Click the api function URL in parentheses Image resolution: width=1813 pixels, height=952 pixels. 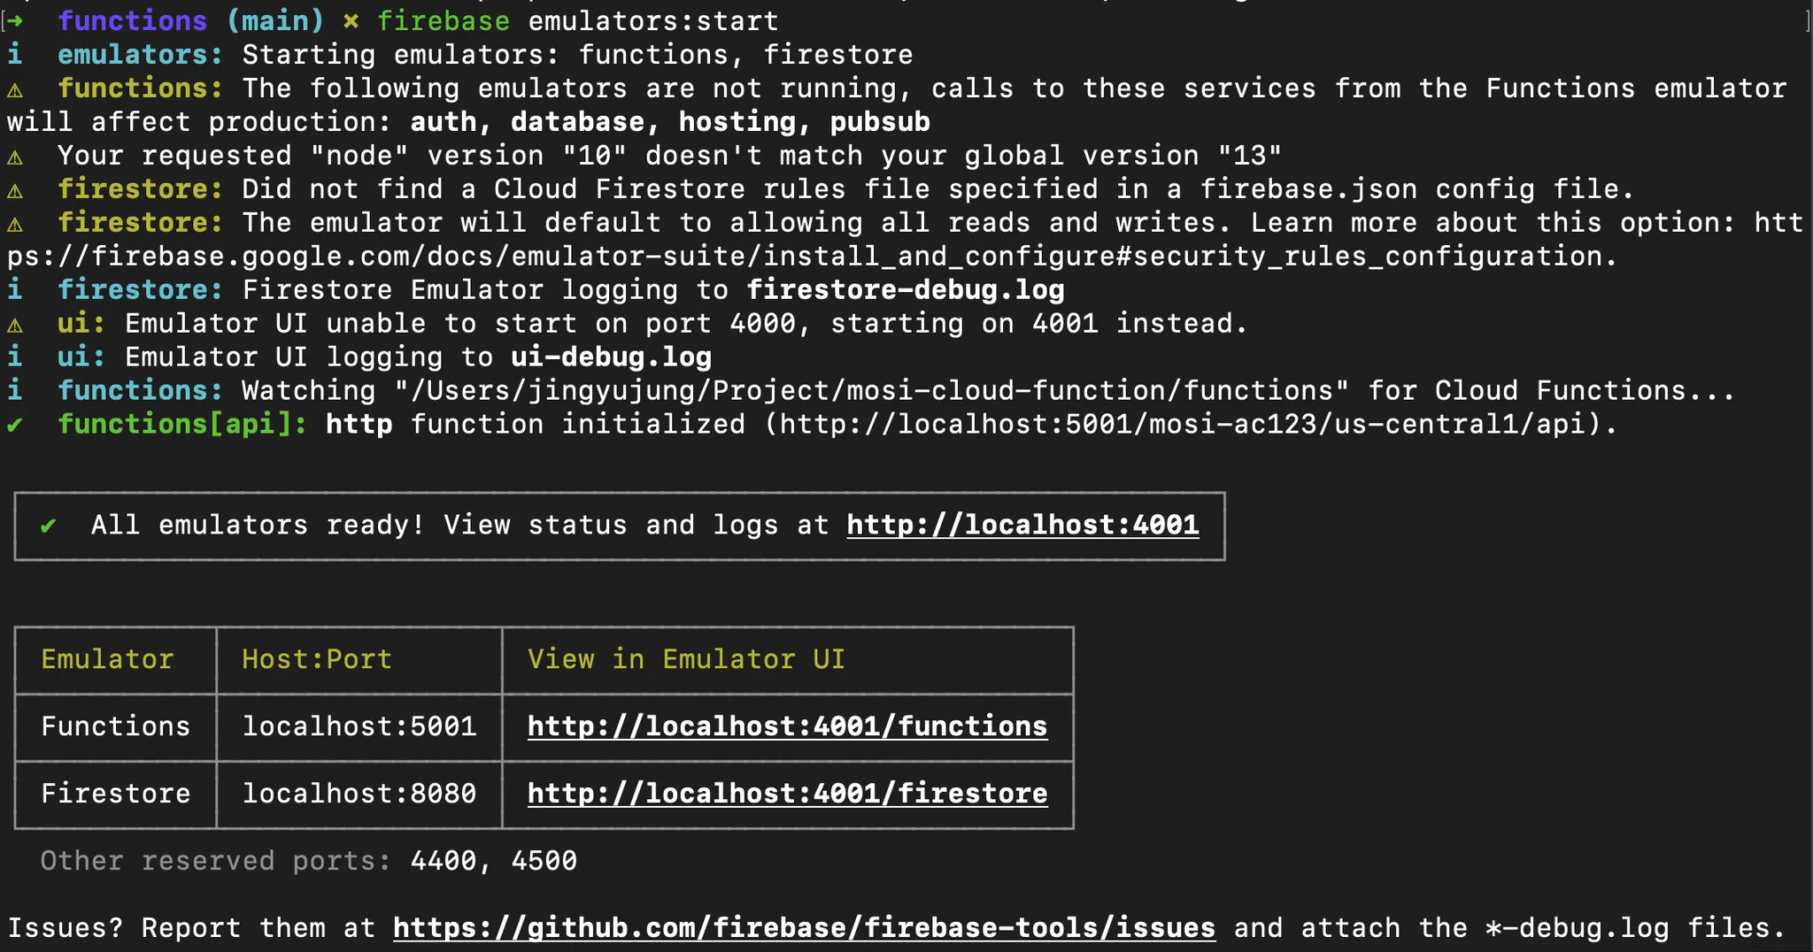1190,425
